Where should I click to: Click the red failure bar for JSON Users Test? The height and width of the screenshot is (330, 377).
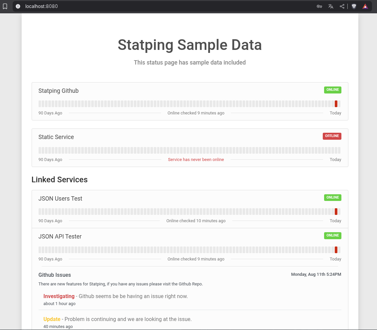336,212
